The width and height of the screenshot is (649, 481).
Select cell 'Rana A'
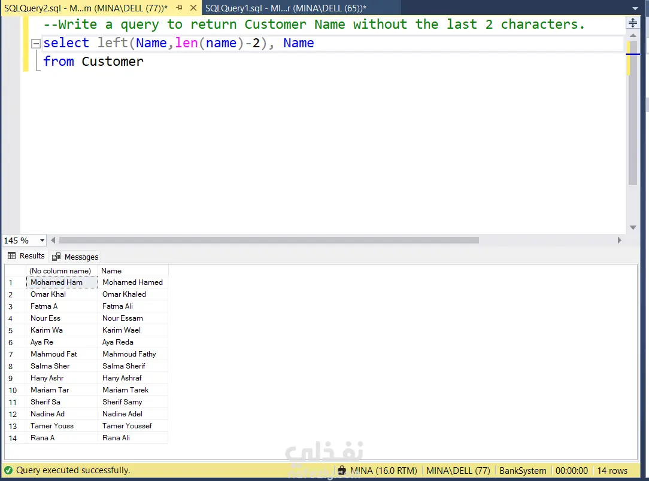[62, 439]
